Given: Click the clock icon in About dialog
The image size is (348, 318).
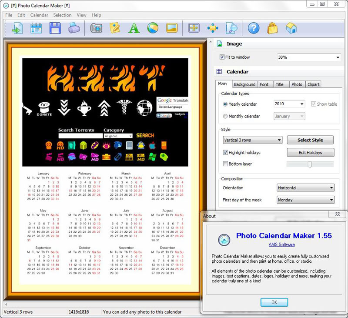Looking at the screenshot, I should click(x=224, y=240).
